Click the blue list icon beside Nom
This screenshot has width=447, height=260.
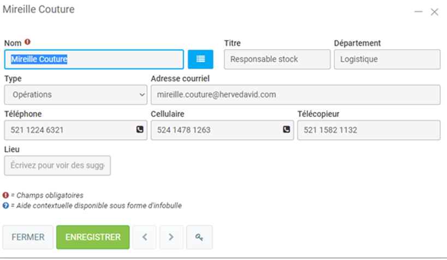(200, 59)
